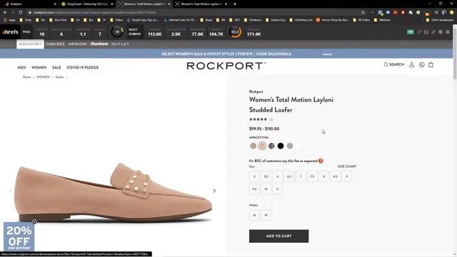Open the shopping bag icon
This screenshot has height=257, width=457.
pyautogui.click(x=431, y=65)
